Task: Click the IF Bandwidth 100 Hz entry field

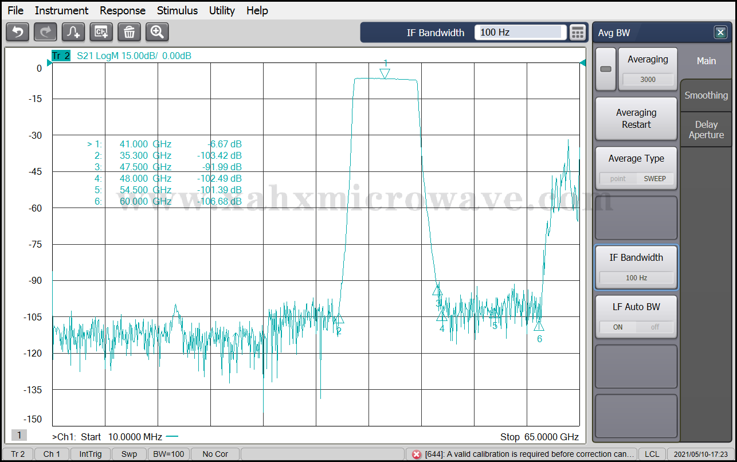Action: point(520,33)
